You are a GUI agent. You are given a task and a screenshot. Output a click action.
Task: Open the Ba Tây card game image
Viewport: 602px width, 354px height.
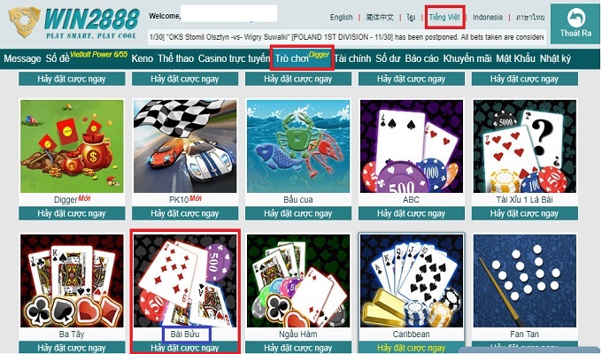click(72, 281)
